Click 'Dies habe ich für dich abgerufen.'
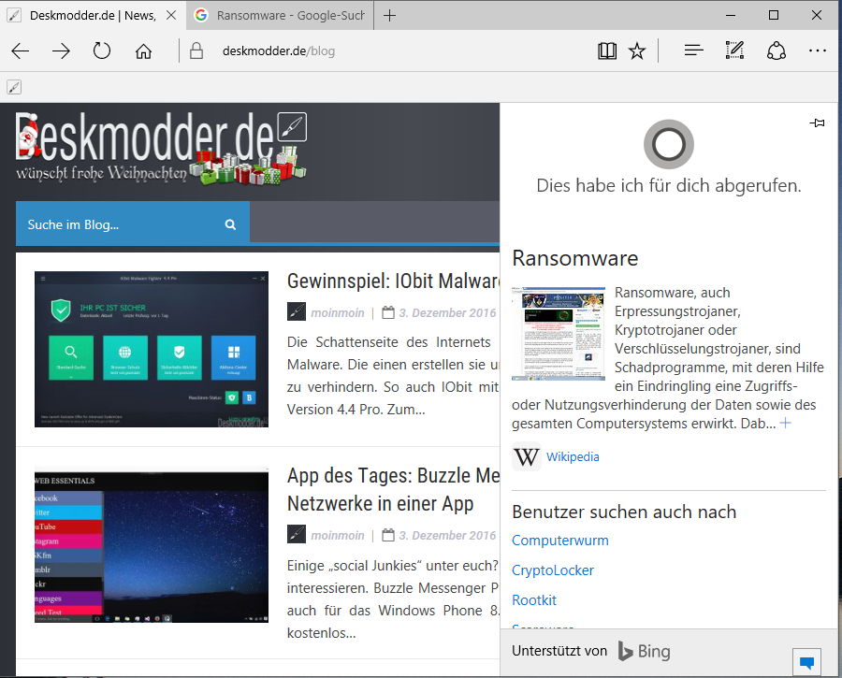 tap(669, 186)
